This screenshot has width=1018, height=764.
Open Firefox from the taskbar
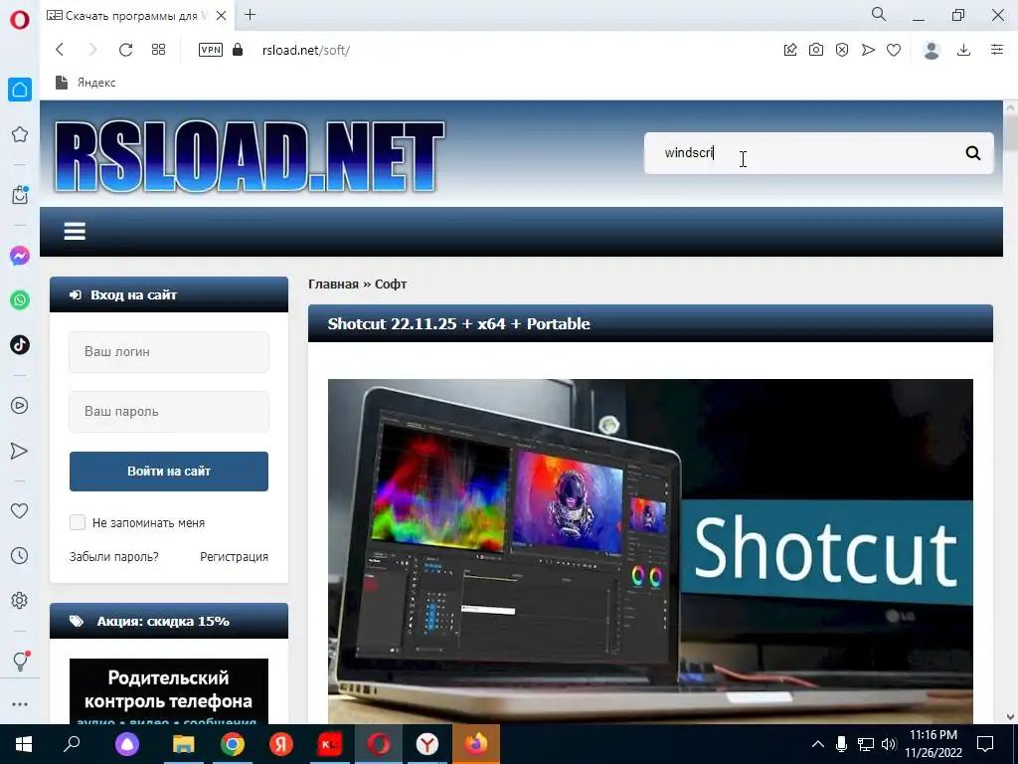coord(476,744)
